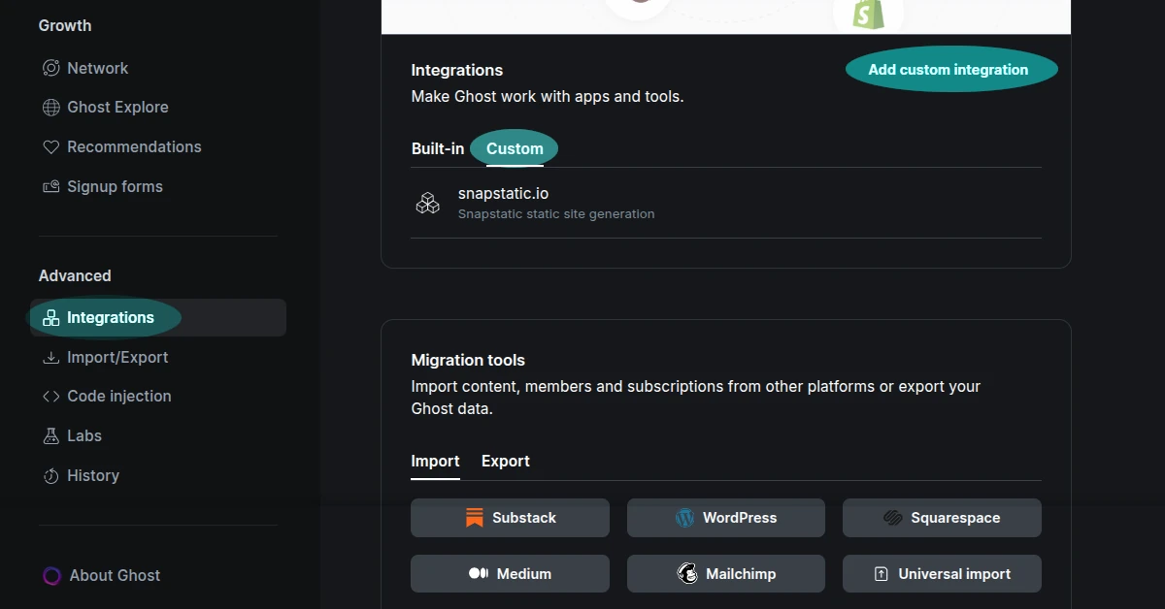Select the Import/Export download icon

(50, 357)
